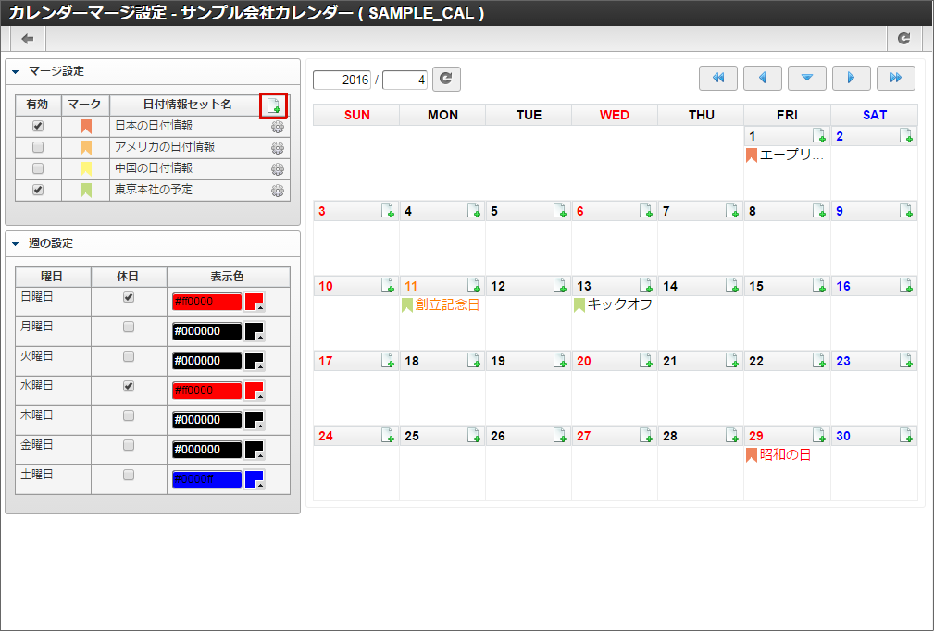Jump to the previous year with double-left arrow

point(718,79)
